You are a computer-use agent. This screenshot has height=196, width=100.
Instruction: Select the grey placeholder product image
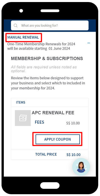coord(23,118)
